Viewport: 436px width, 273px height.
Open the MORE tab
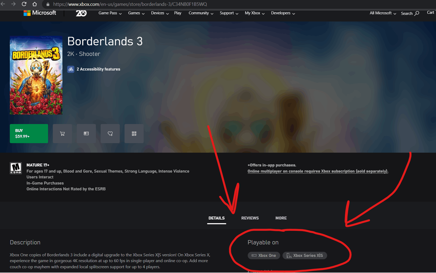point(281,218)
